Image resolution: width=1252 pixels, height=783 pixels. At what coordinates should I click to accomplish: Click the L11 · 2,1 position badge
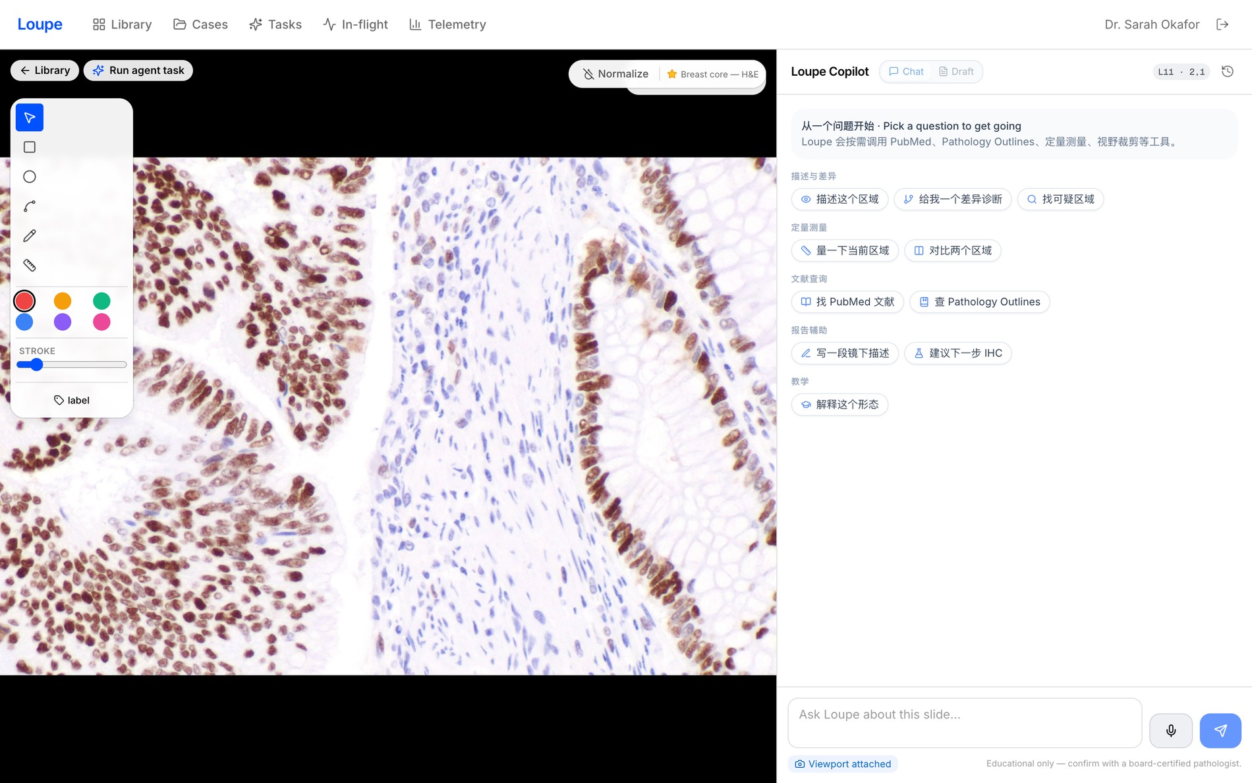coord(1181,72)
